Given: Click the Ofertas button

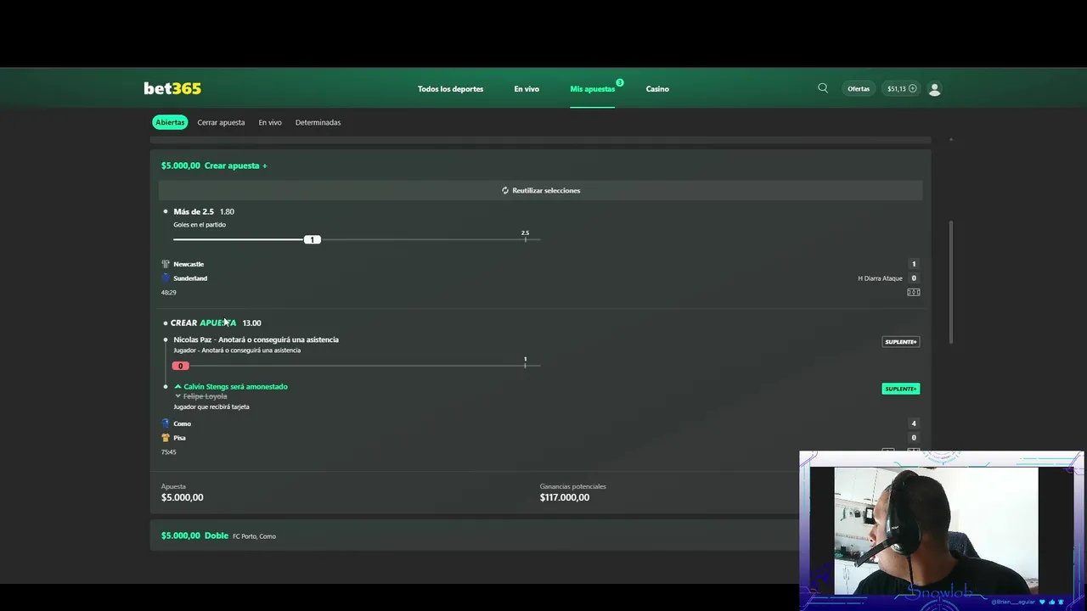Looking at the screenshot, I should click(x=859, y=88).
